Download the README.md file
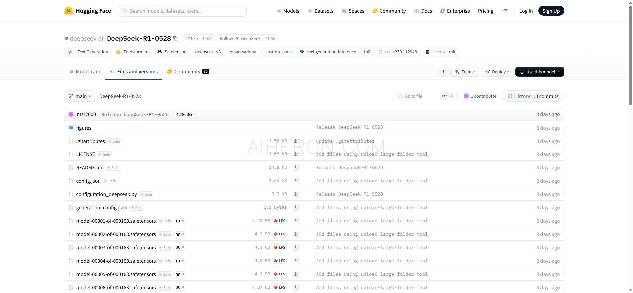633x293 pixels. point(295,167)
